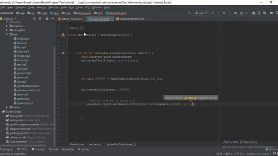Click MainActivity.kt in navigation breadcrumb
278x156 pixels.
[116, 13]
